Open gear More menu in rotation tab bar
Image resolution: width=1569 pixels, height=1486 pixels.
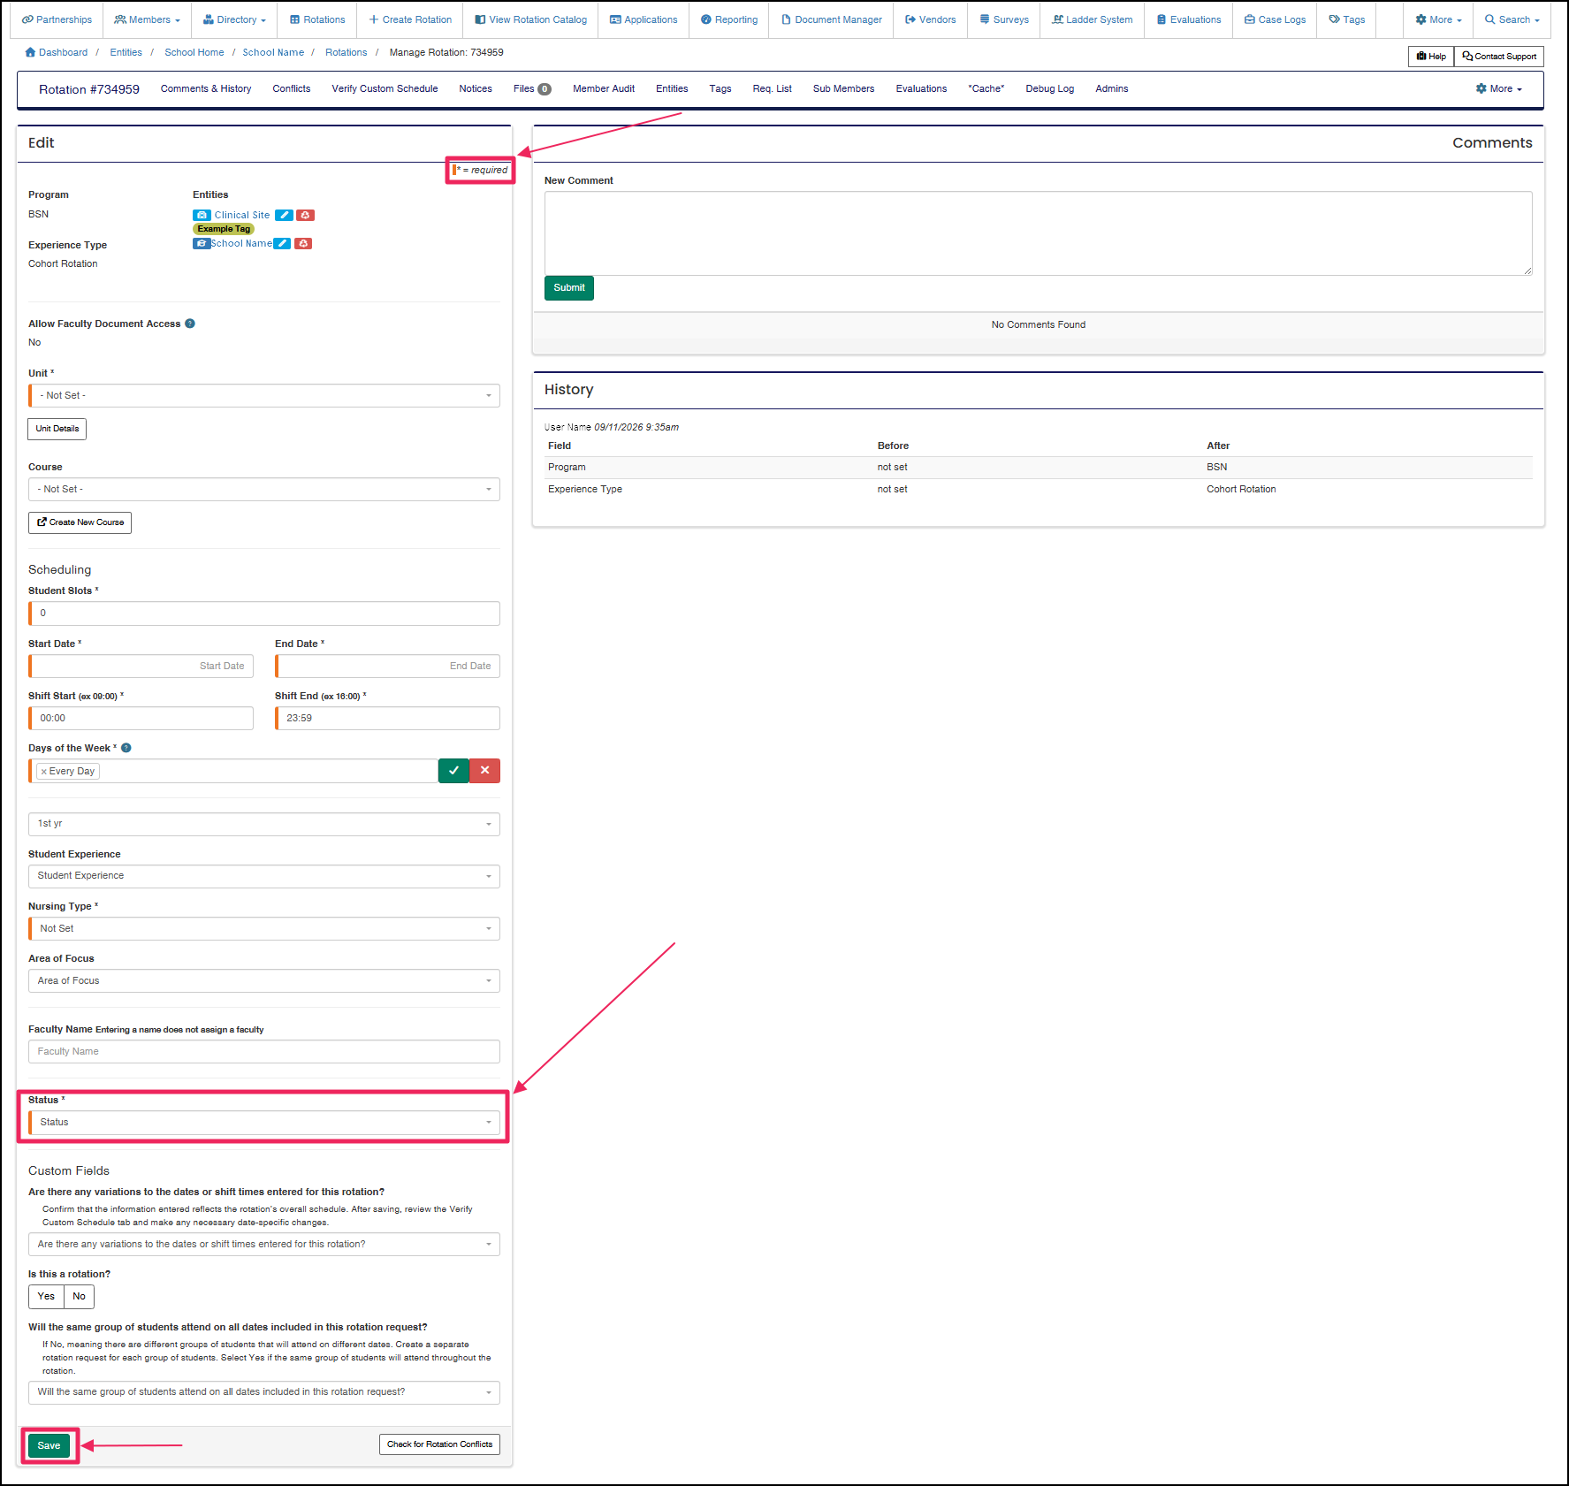1499,89
